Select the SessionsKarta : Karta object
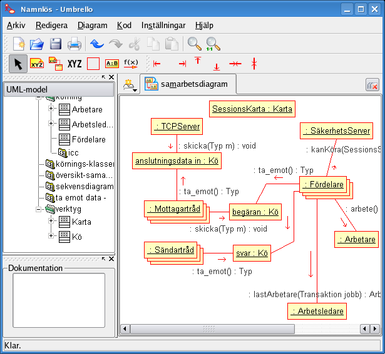 tap(252, 109)
